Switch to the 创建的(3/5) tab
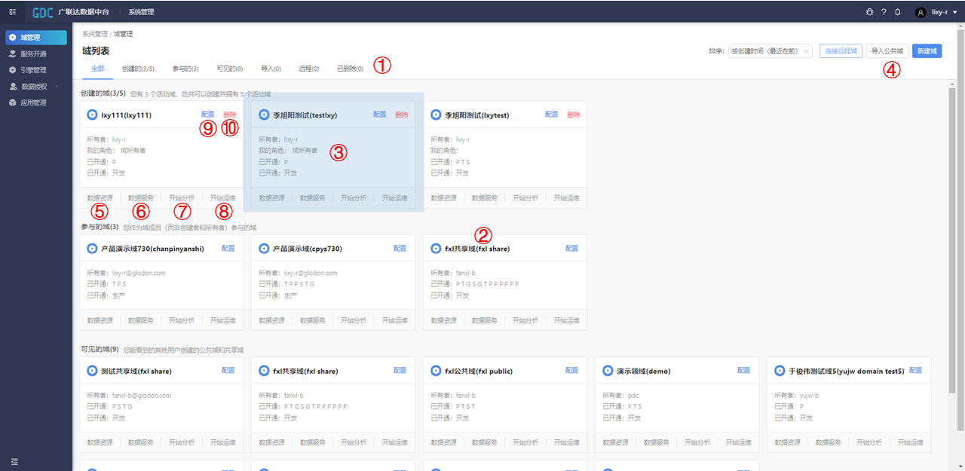Viewport: 965px width, 471px height. pyautogui.click(x=138, y=69)
